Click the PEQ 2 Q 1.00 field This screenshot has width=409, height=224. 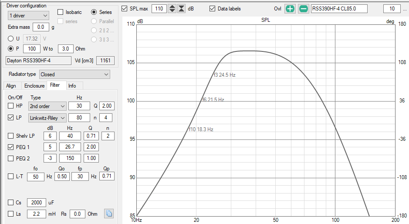tap(91, 158)
